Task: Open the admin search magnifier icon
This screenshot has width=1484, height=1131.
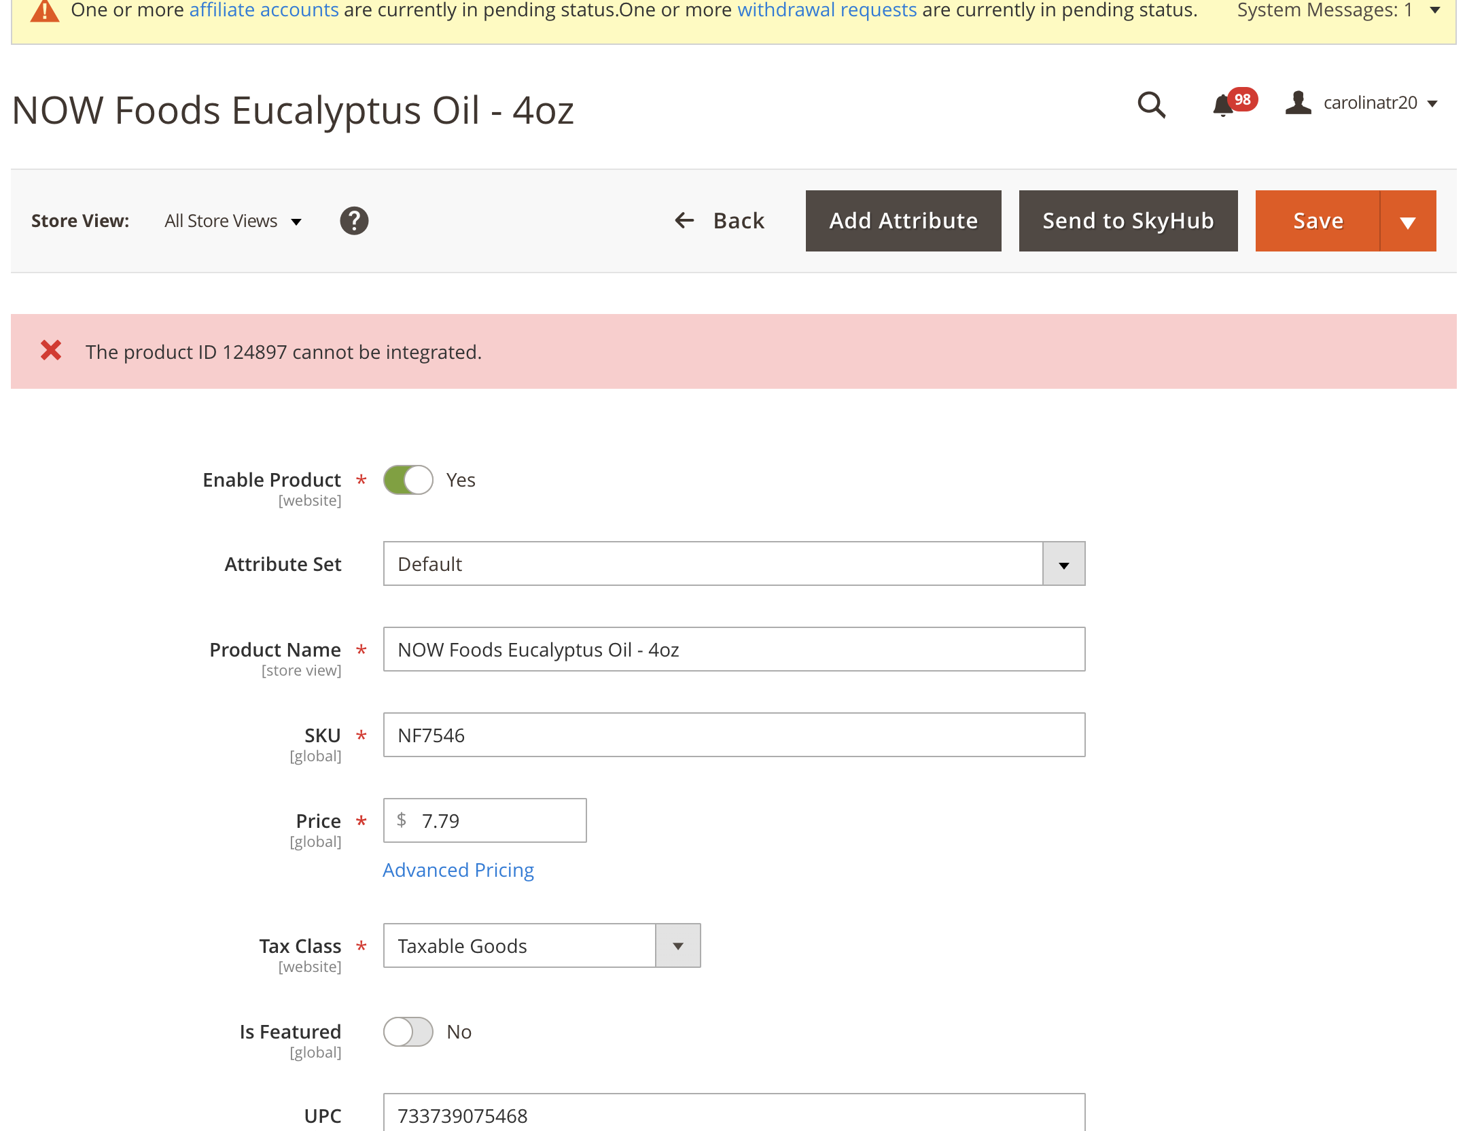Action: [1152, 105]
